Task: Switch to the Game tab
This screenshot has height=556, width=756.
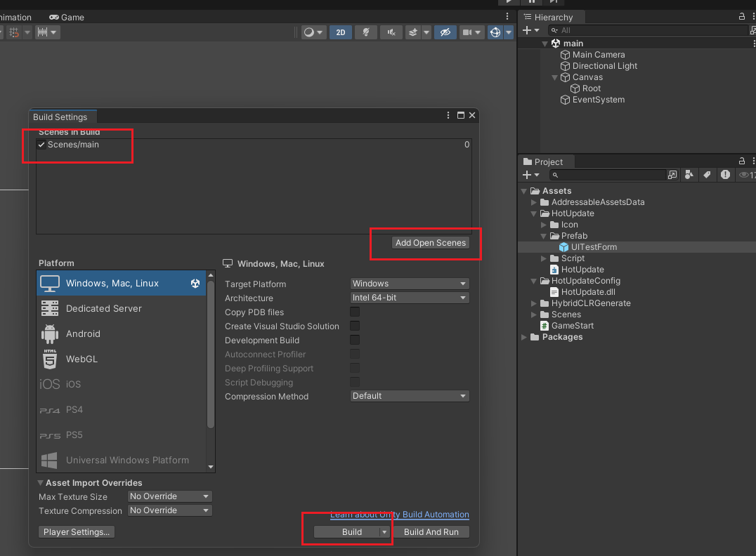Action: click(x=67, y=18)
